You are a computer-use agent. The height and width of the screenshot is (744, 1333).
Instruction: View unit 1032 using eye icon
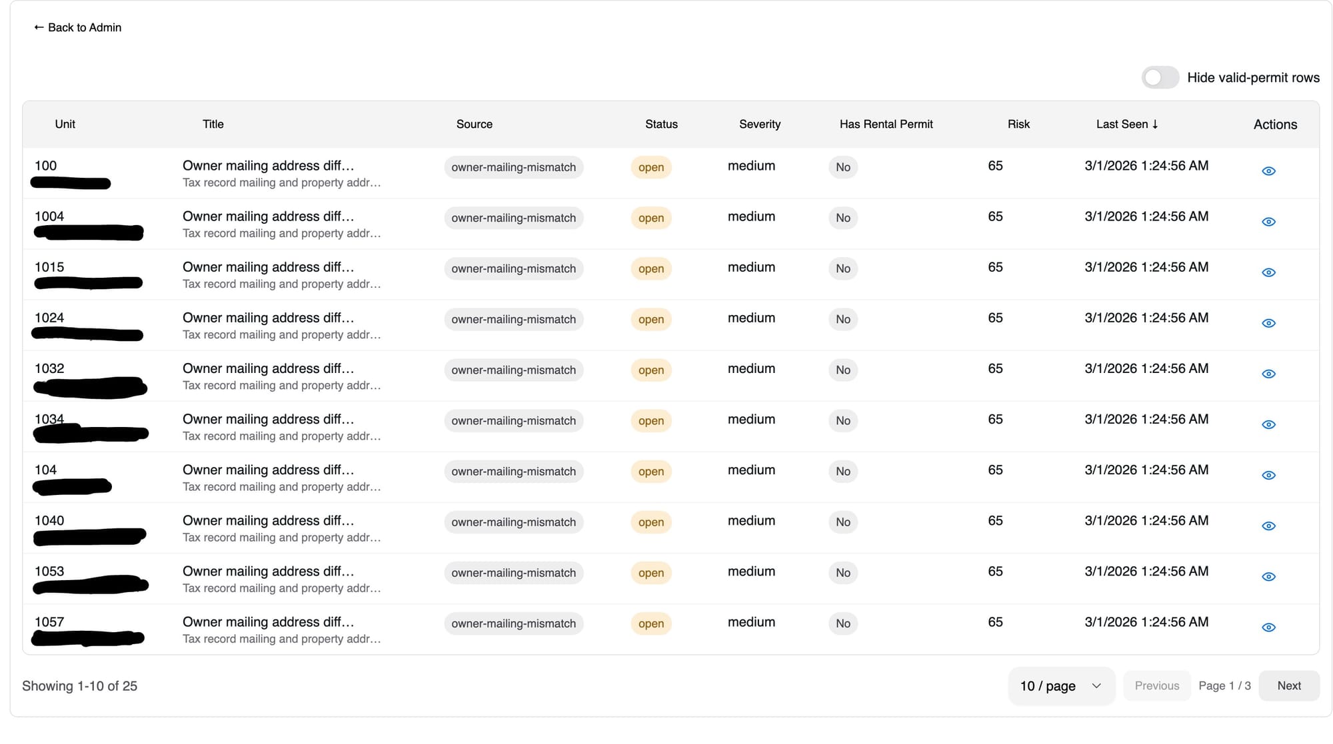point(1268,374)
